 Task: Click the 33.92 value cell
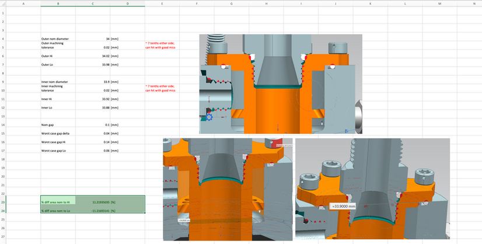point(93,99)
